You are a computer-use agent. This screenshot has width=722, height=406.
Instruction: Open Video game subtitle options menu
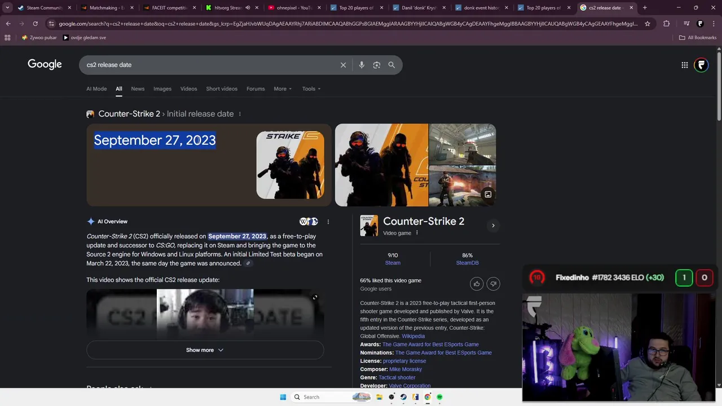click(417, 233)
